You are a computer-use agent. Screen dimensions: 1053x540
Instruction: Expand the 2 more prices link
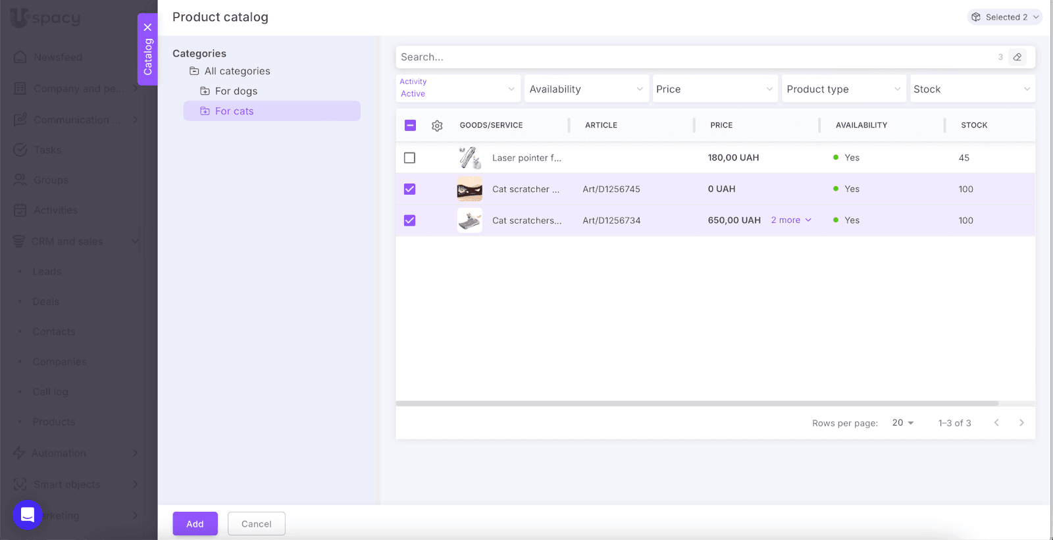(x=791, y=220)
